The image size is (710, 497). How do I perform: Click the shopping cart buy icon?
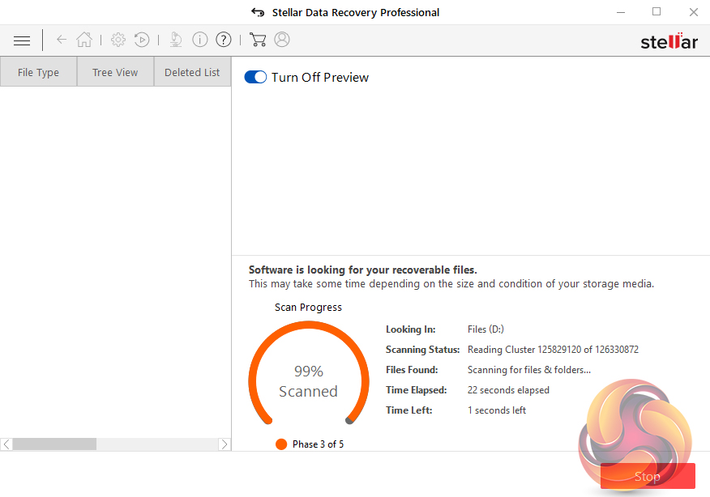click(x=258, y=40)
